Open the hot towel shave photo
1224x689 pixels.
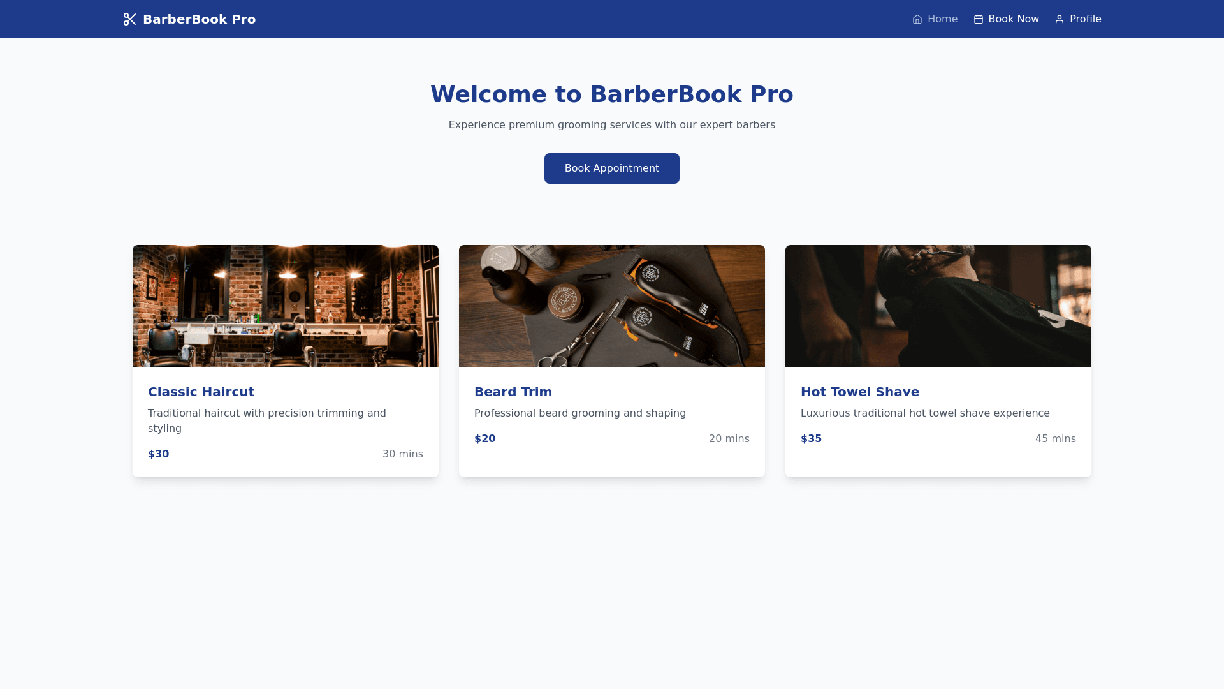938,306
